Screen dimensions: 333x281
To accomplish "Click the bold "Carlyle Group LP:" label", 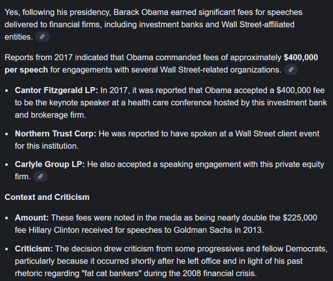I will (x=50, y=164).
